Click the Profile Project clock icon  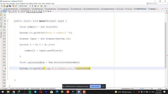[45, 6]
